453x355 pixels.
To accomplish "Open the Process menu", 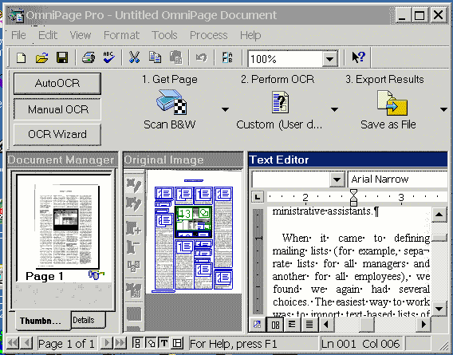I will [x=209, y=35].
